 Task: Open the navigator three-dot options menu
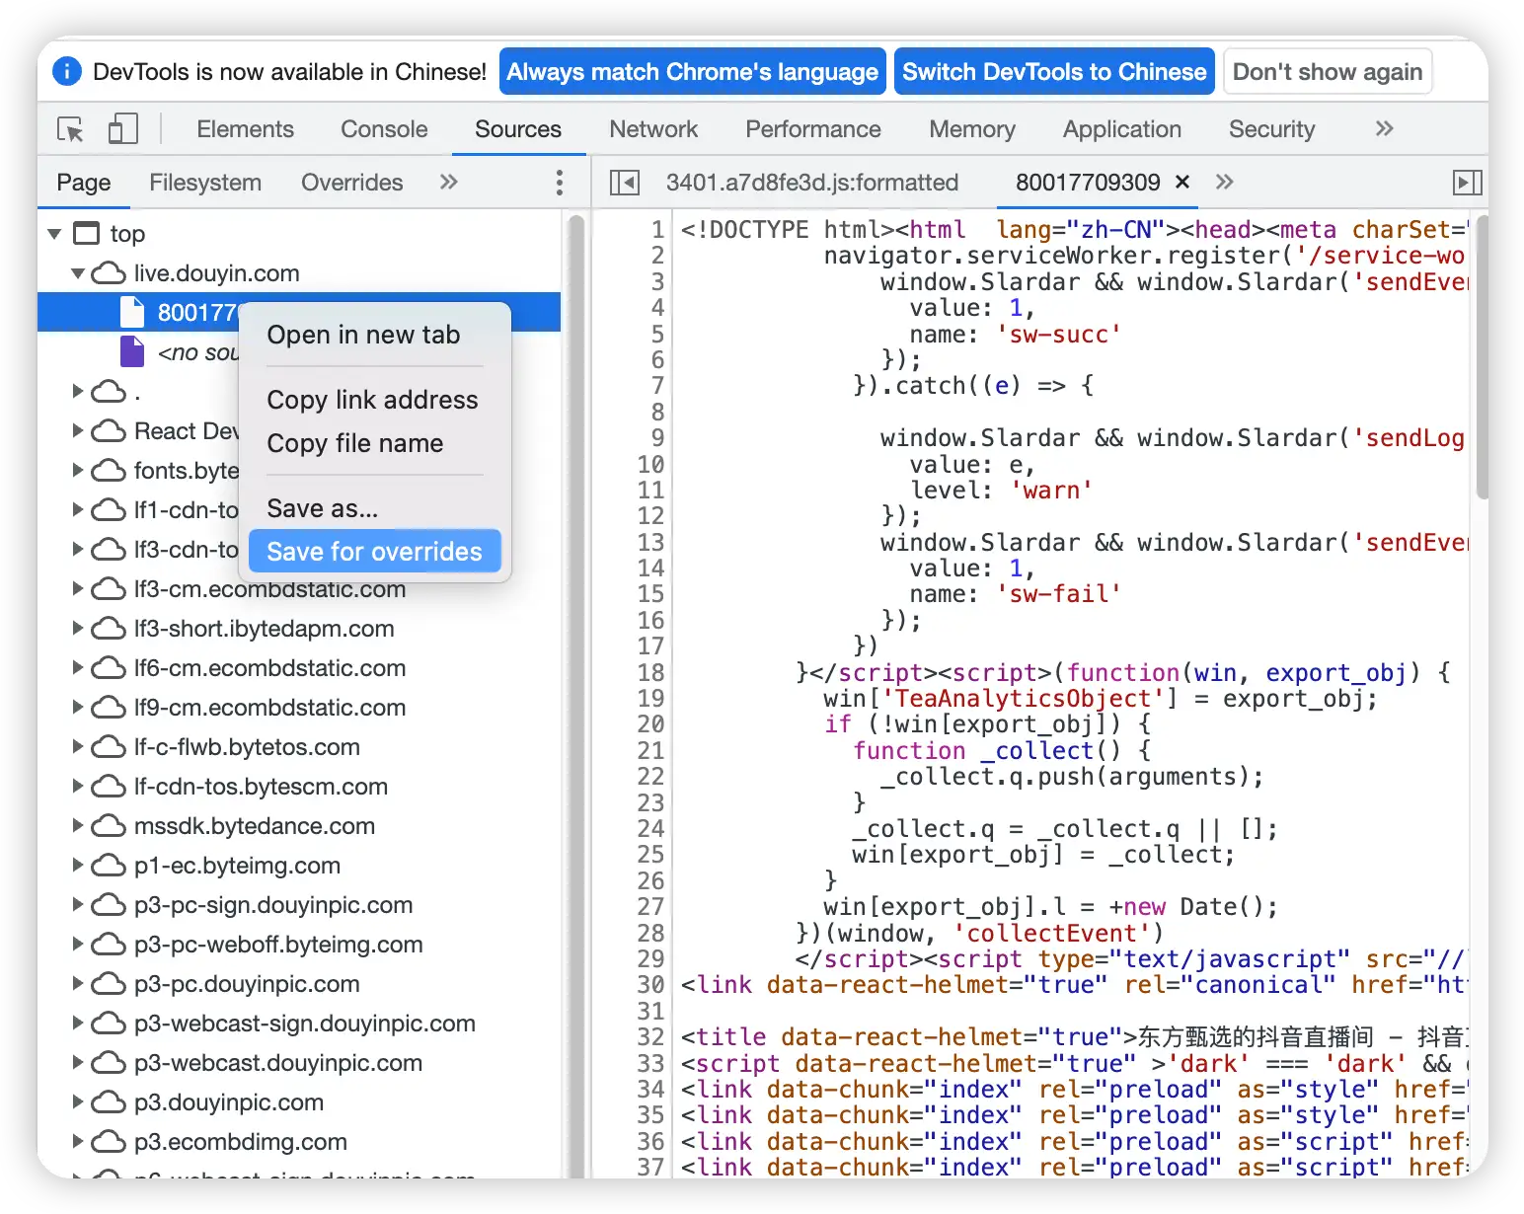coord(560,182)
